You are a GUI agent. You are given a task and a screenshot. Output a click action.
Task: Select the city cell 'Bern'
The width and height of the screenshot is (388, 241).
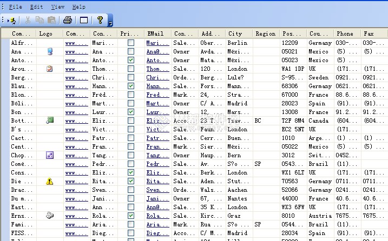click(x=239, y=155)
